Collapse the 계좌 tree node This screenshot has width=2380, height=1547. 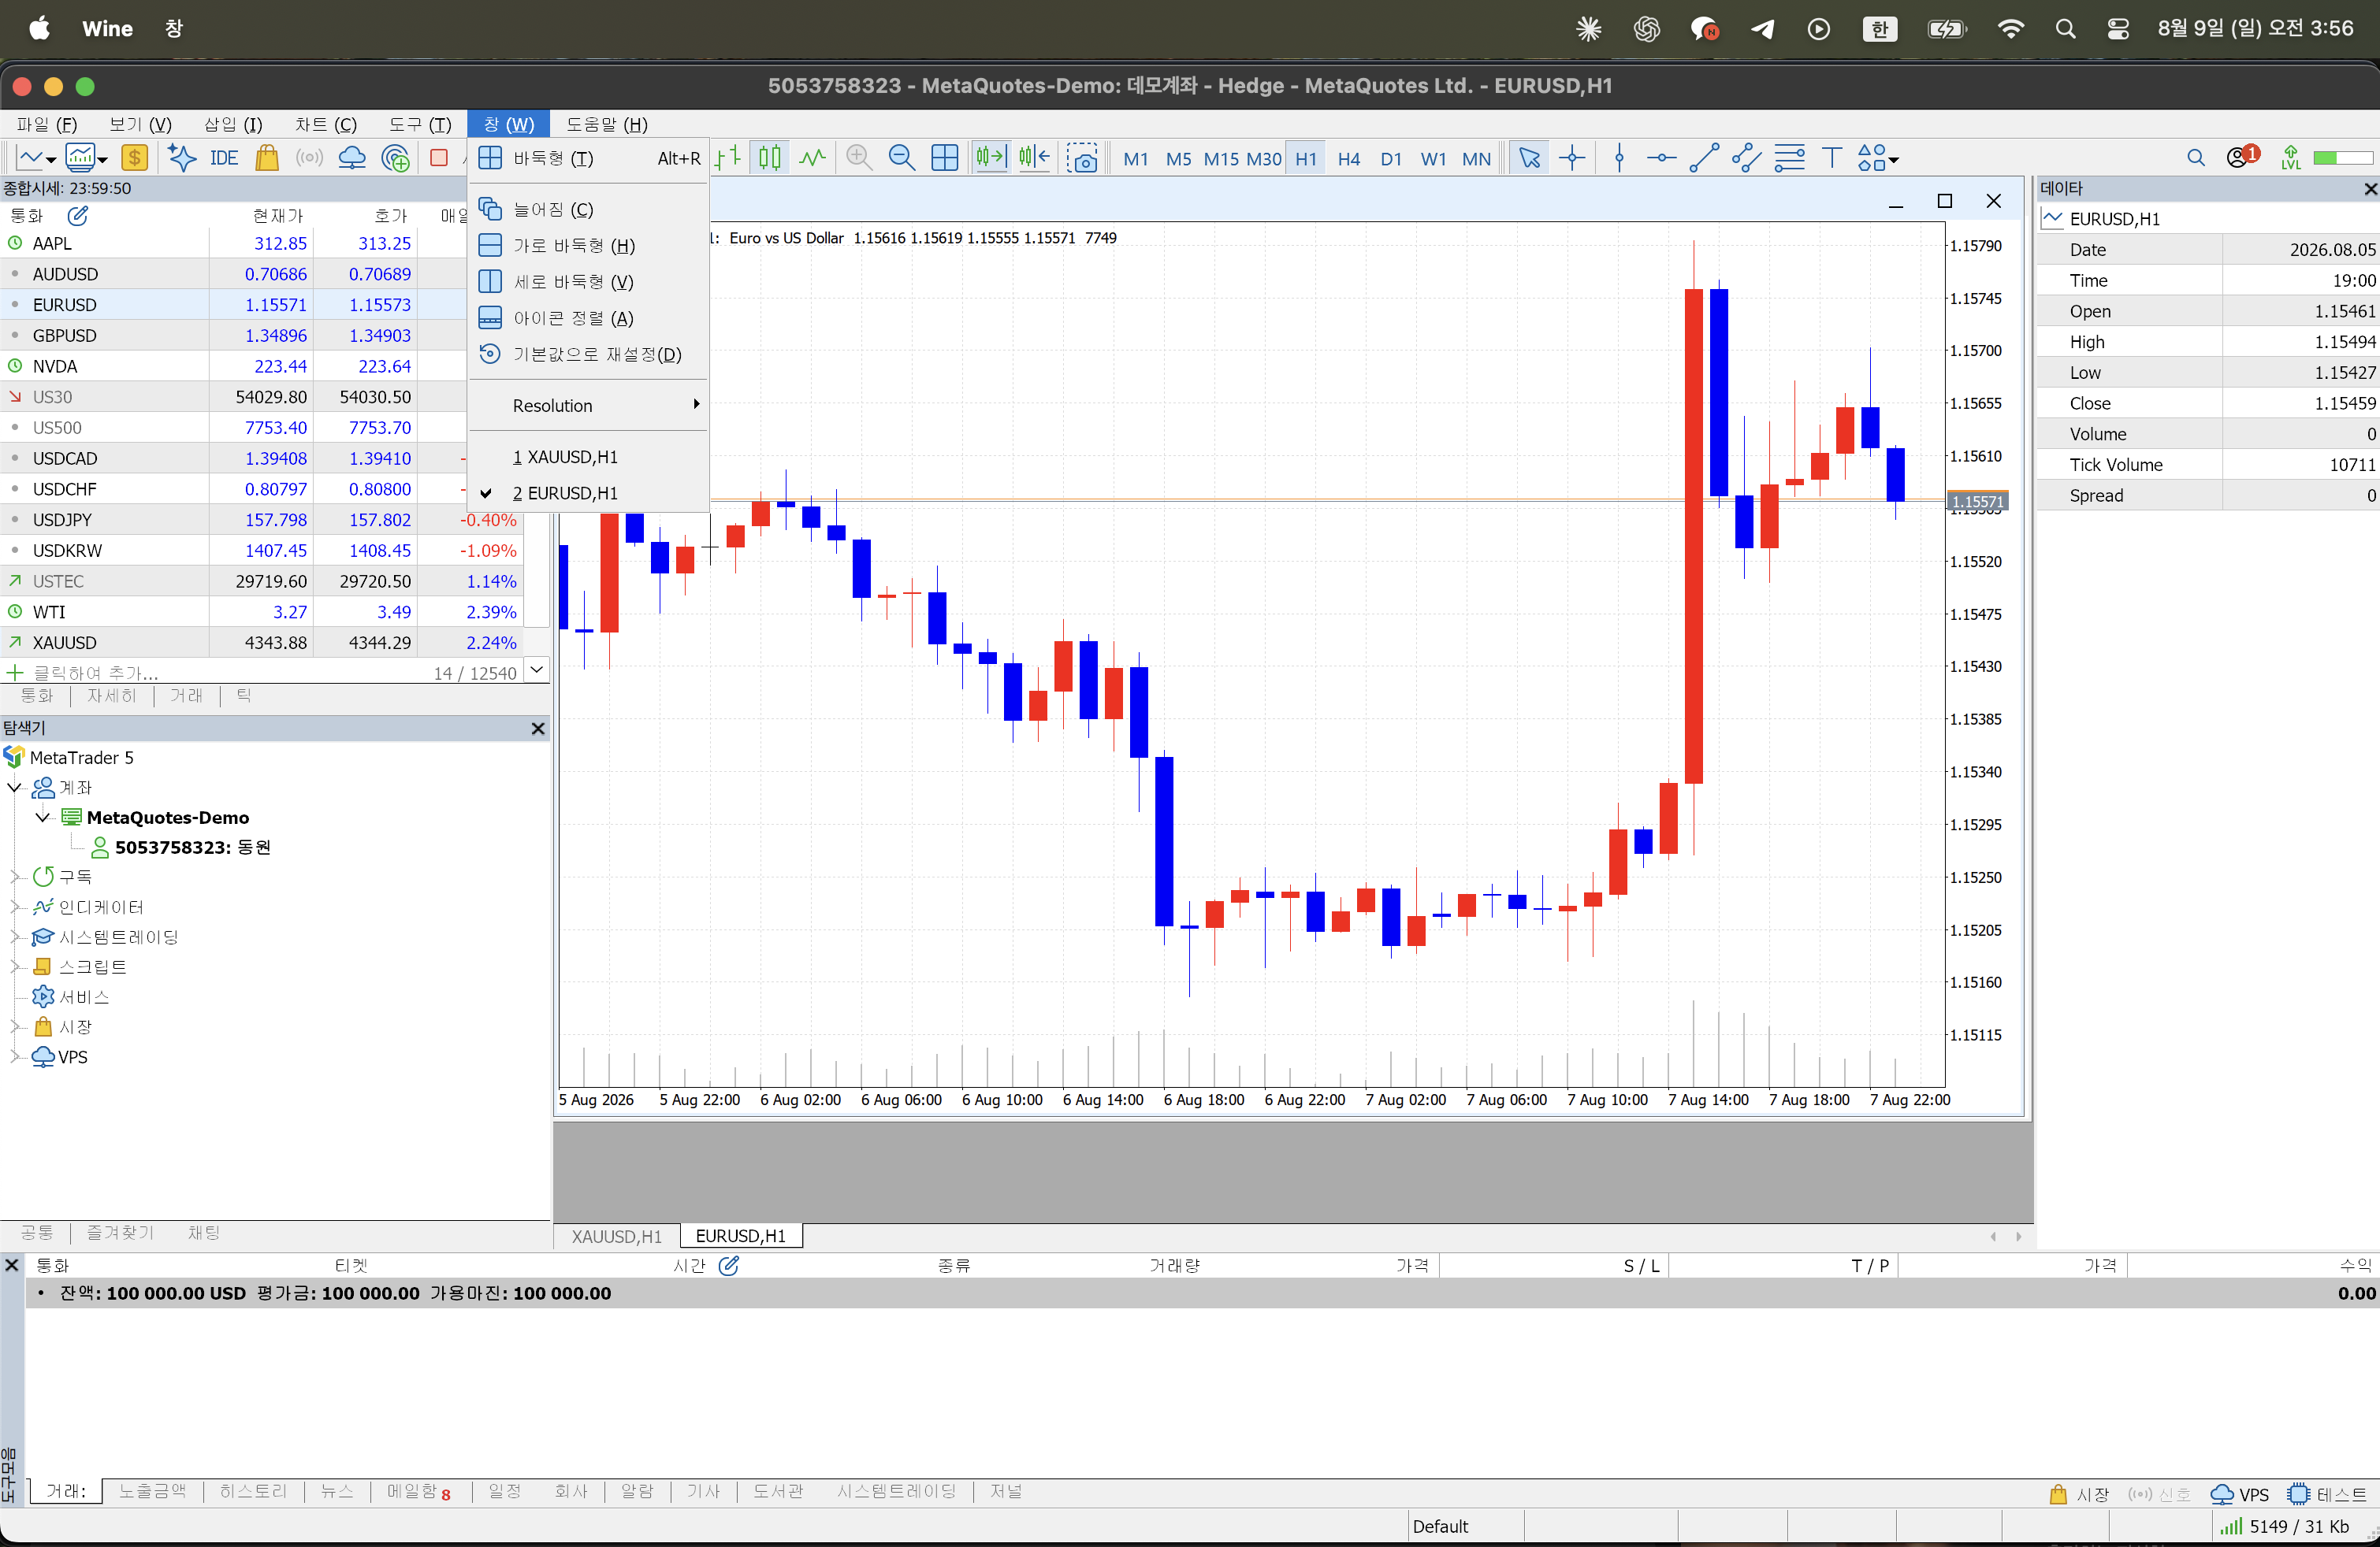15,788
